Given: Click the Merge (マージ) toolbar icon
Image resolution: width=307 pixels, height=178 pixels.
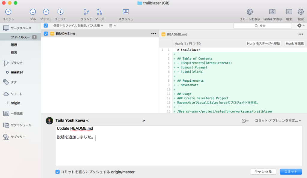Looking at the screenshot, I should point(100,12).
